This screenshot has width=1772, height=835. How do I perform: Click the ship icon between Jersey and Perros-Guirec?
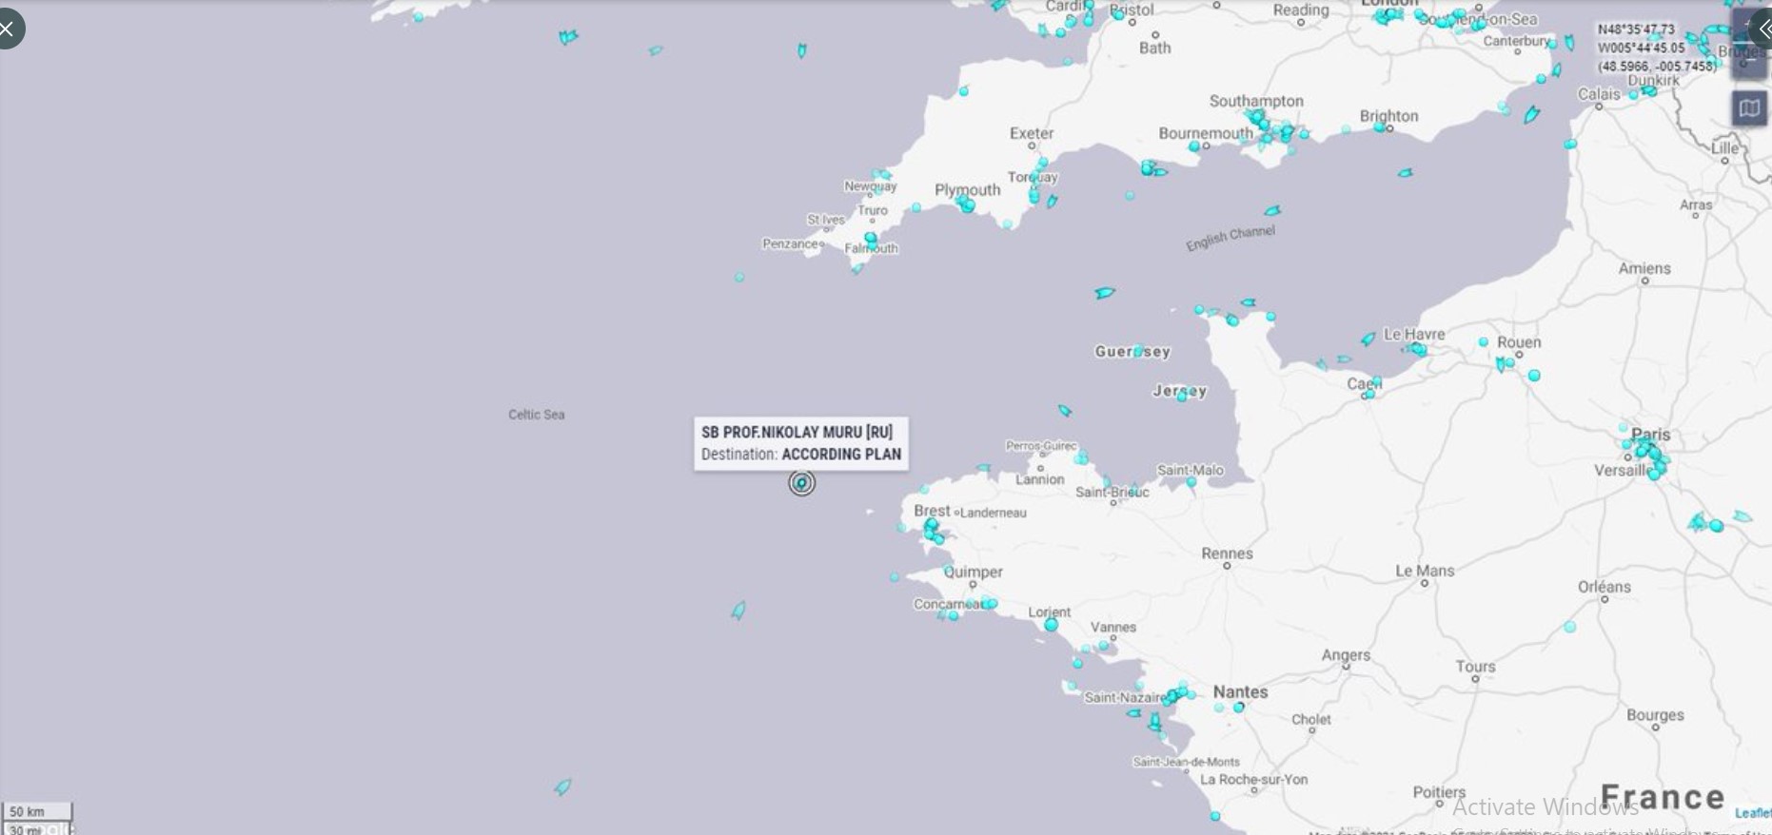pyautogui.click(x=1065, y=411)
